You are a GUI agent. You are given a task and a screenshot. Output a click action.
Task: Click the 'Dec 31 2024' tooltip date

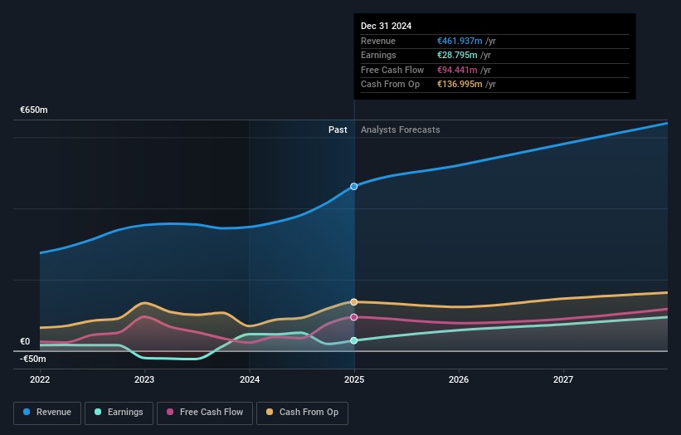click(x=386, y=26)
